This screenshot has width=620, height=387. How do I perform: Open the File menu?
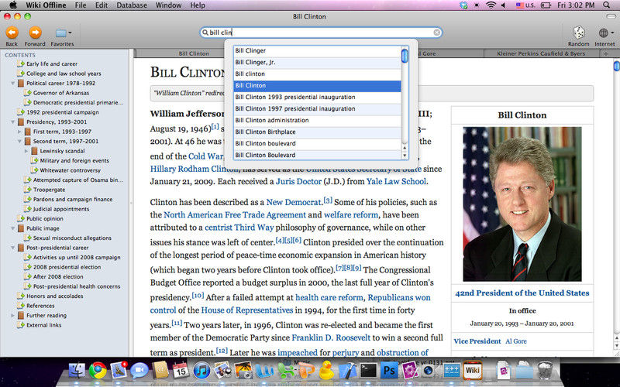81,5
